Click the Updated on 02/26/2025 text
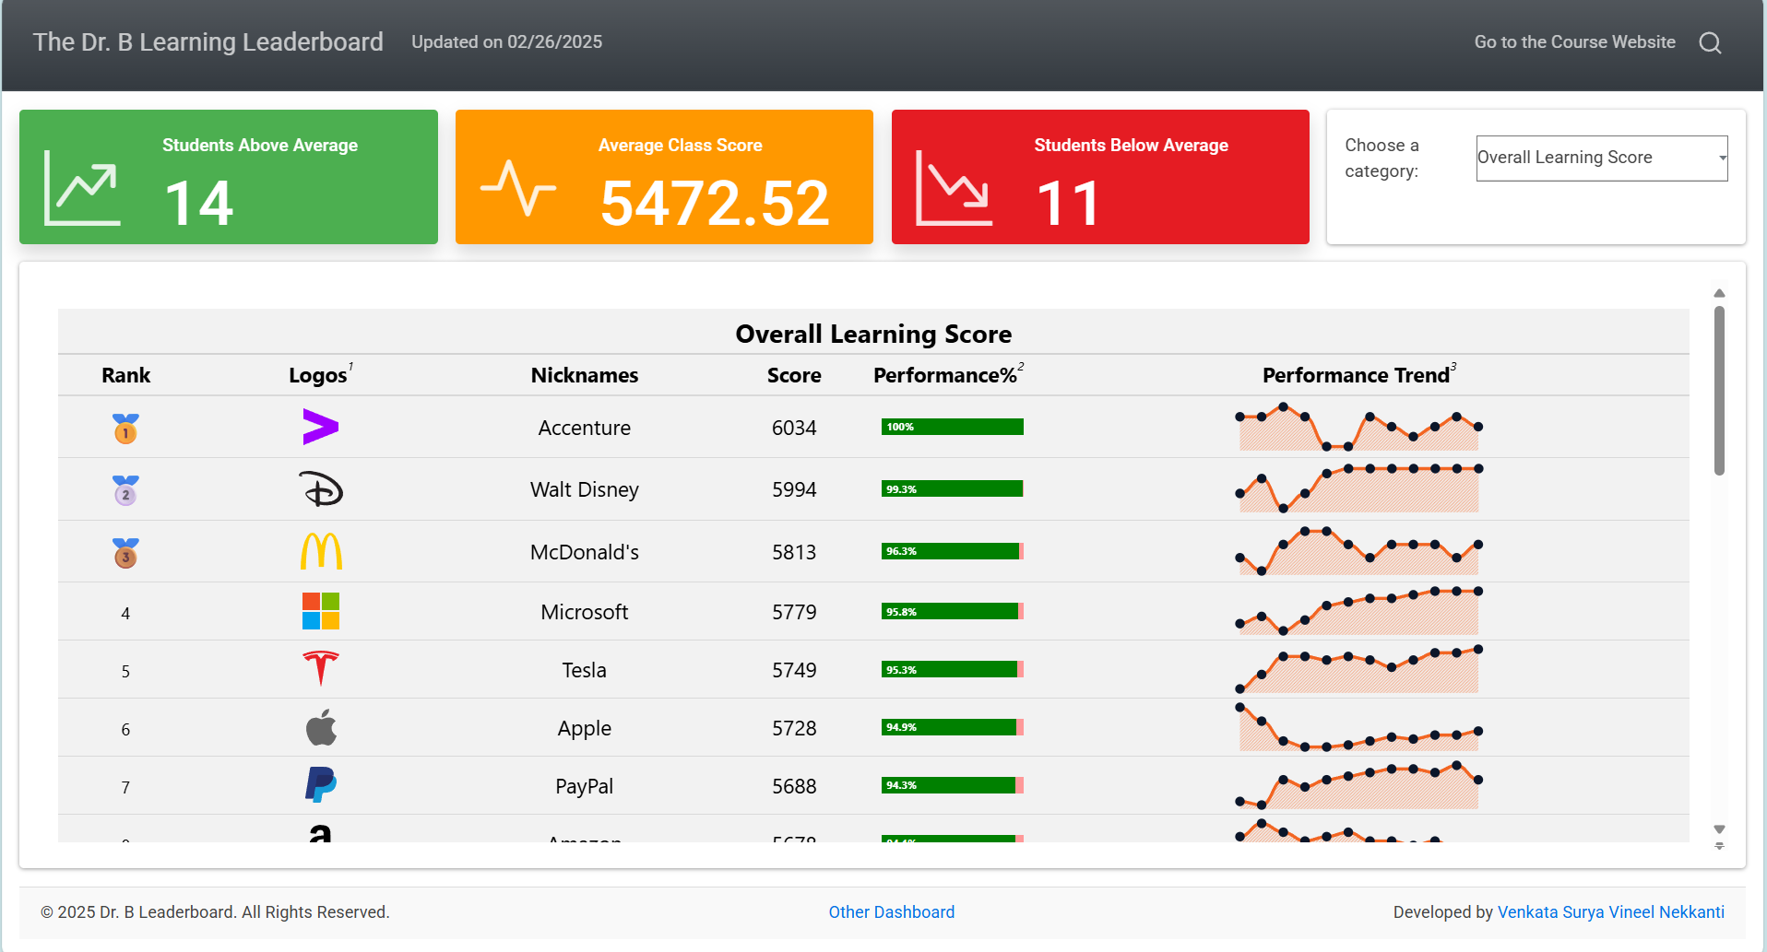 click(x=506, y=41)
